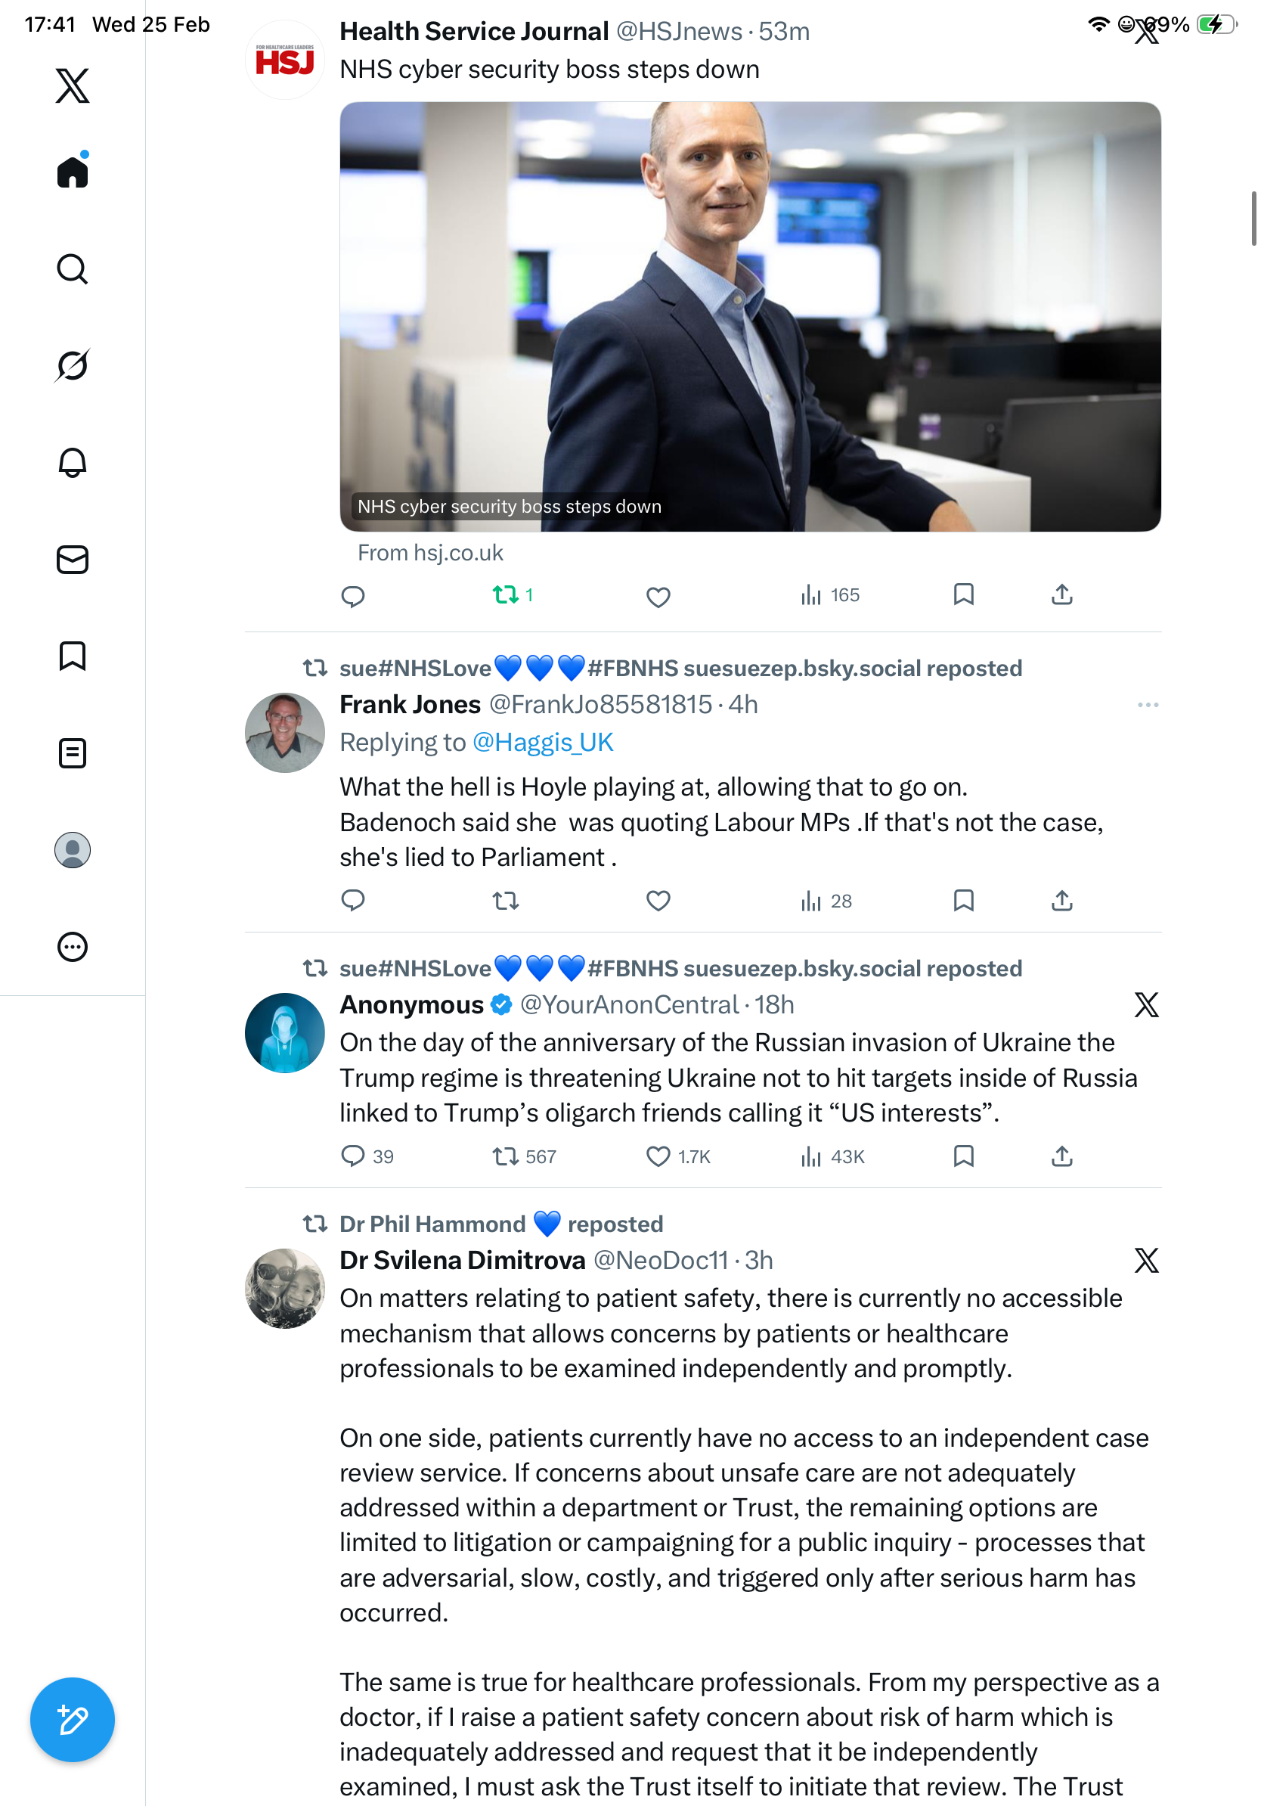Open the Lists icon in the sidebar
The image size is (1261, 1806).
click(73, 753)
